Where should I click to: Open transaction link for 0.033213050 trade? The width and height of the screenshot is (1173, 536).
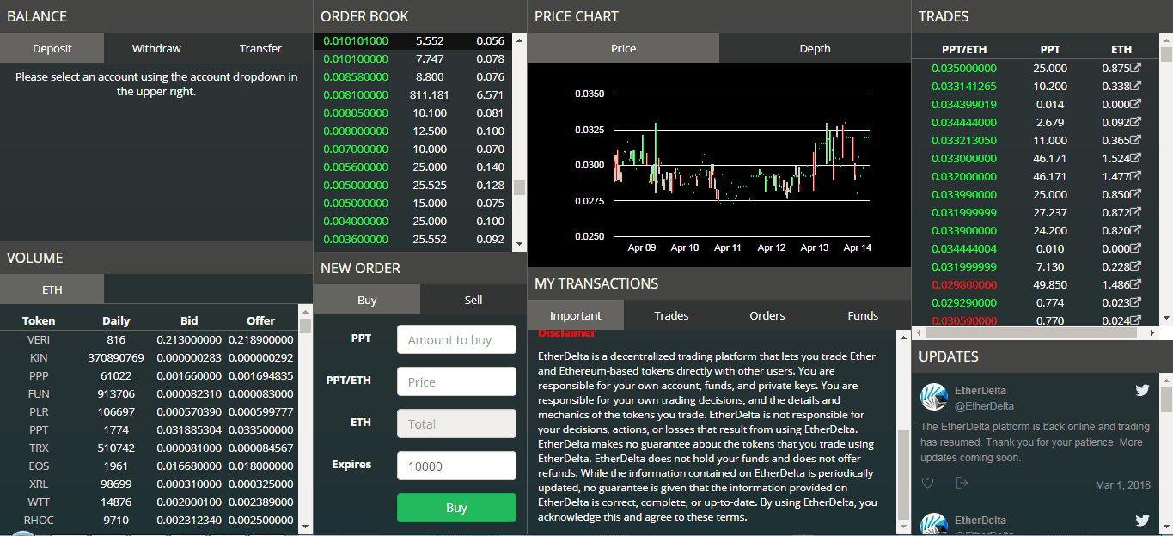coord(1136,140)
